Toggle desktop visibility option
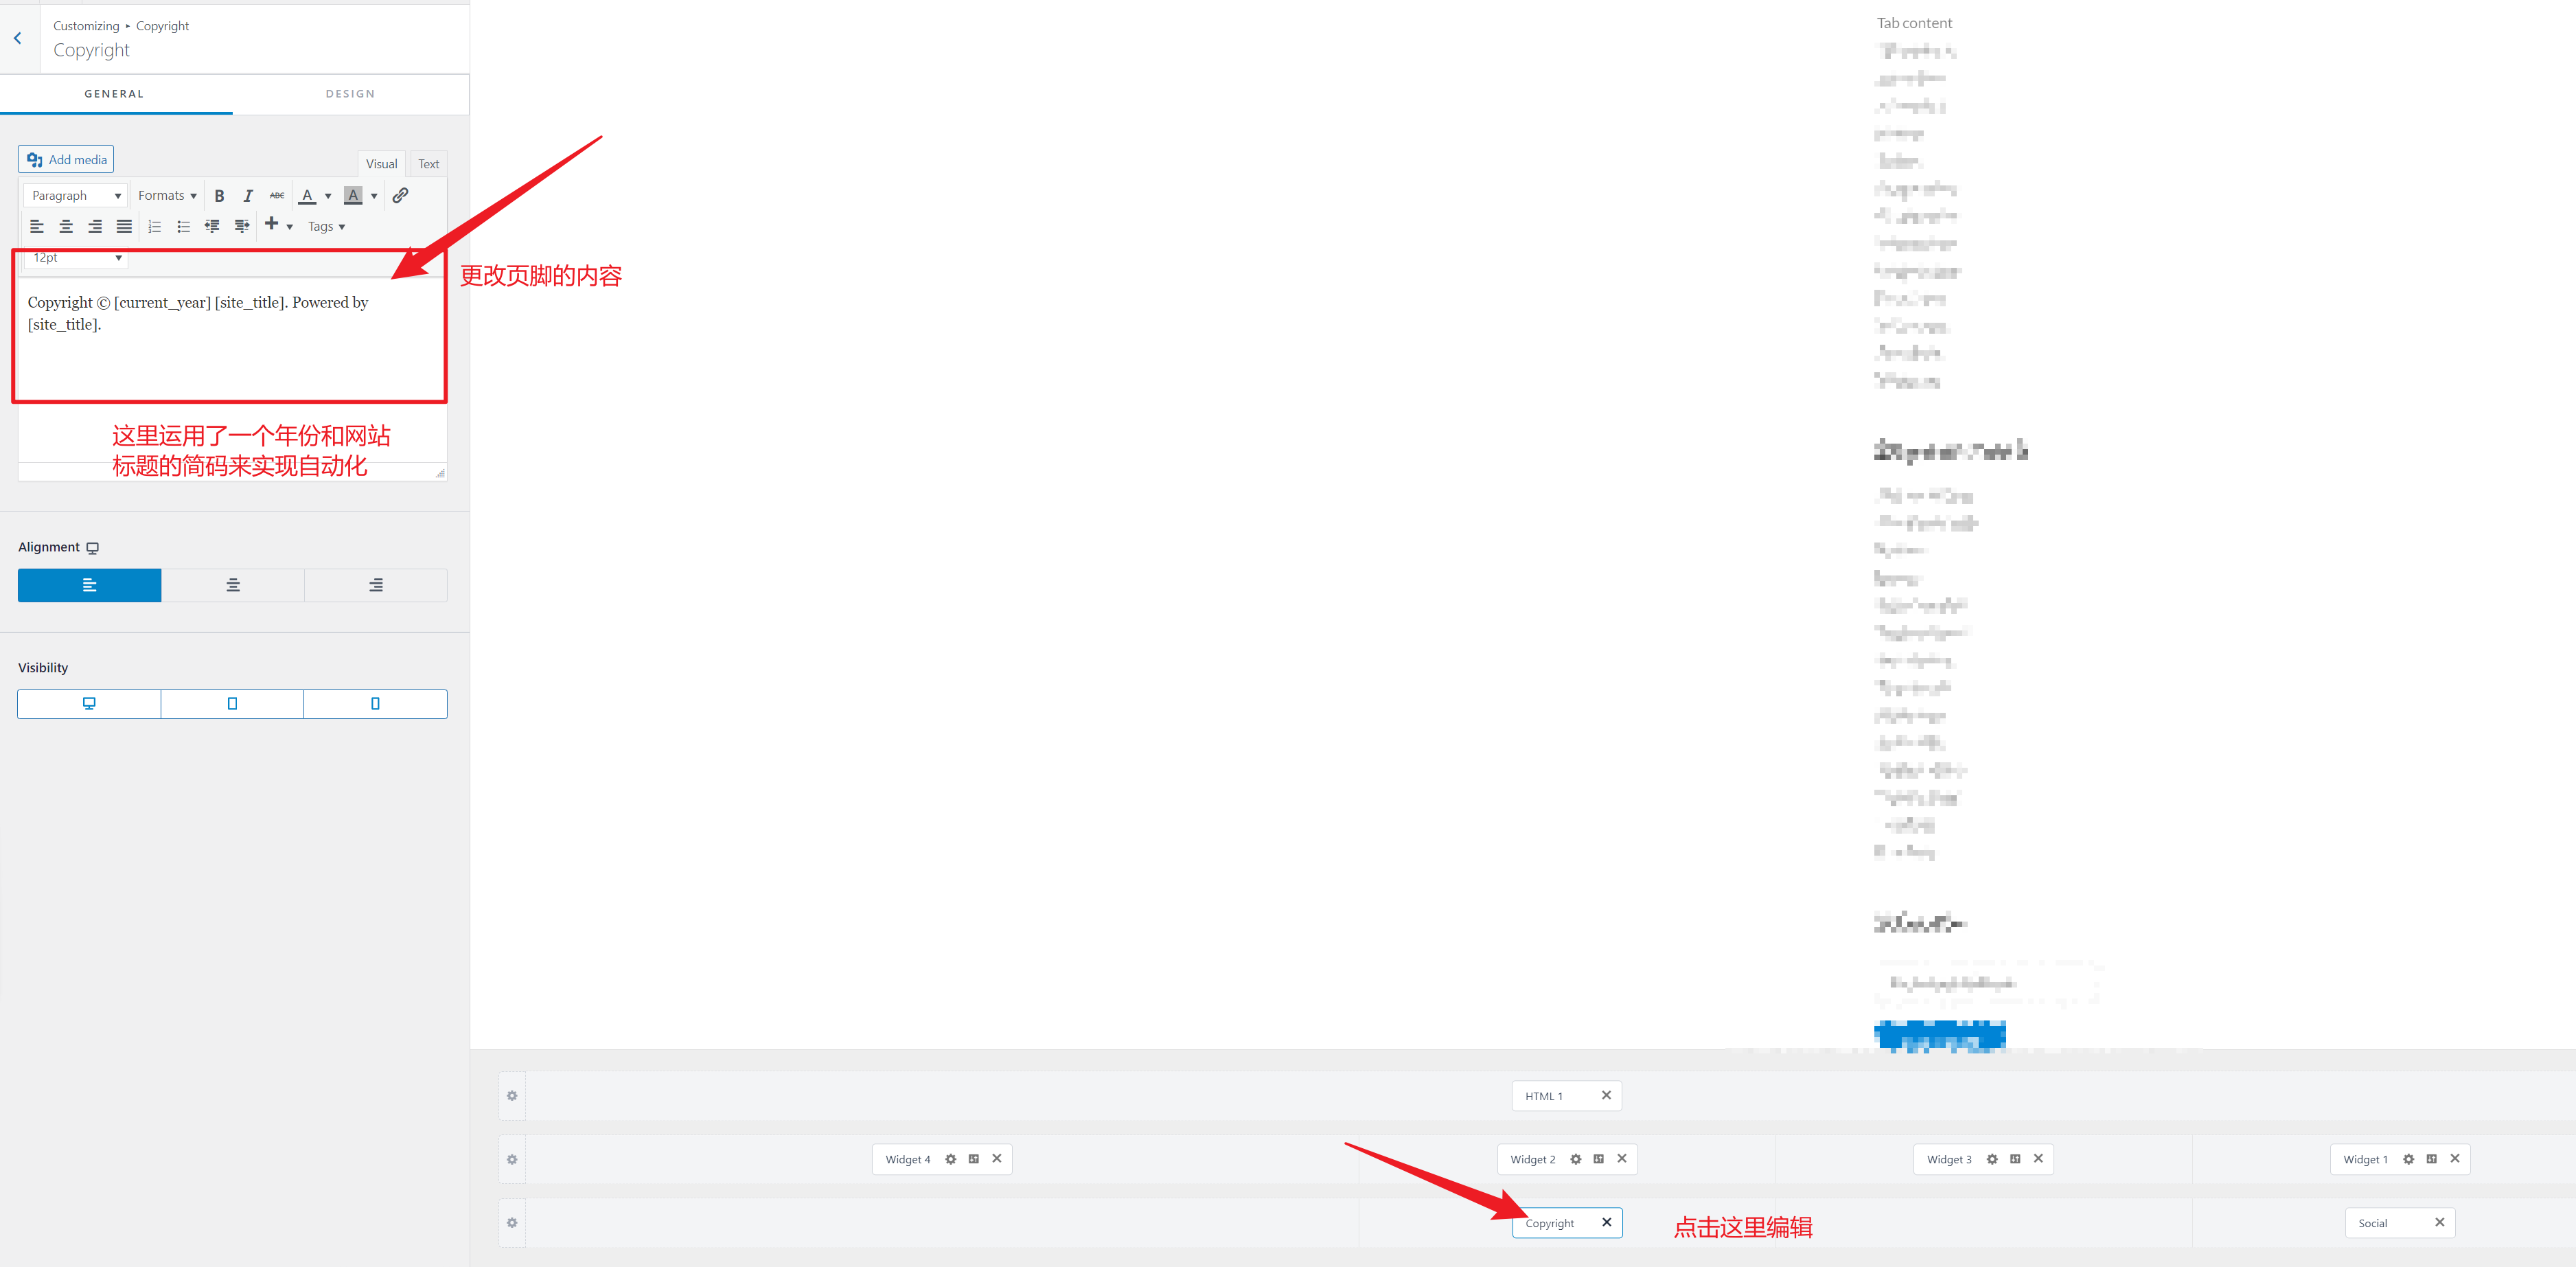The image size is (2576, 1267). click(89, 703)
